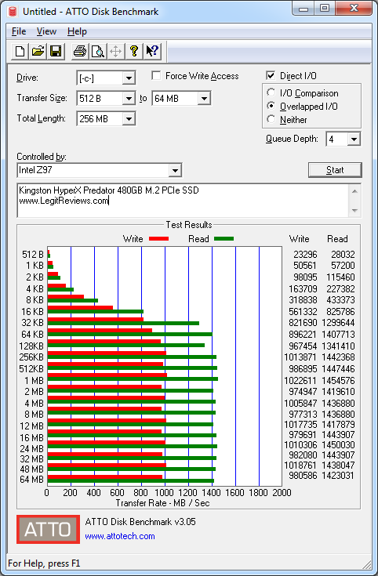The image size is (378, 576).
Task: Select the I/O Comparison radio button
Action: [271, 92]
